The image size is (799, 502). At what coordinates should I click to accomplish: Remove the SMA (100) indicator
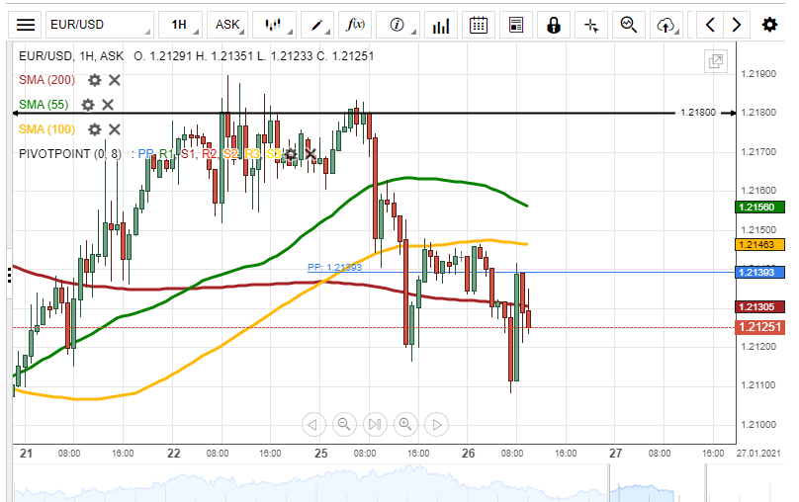pyautogui.click(x=115, y=129)
